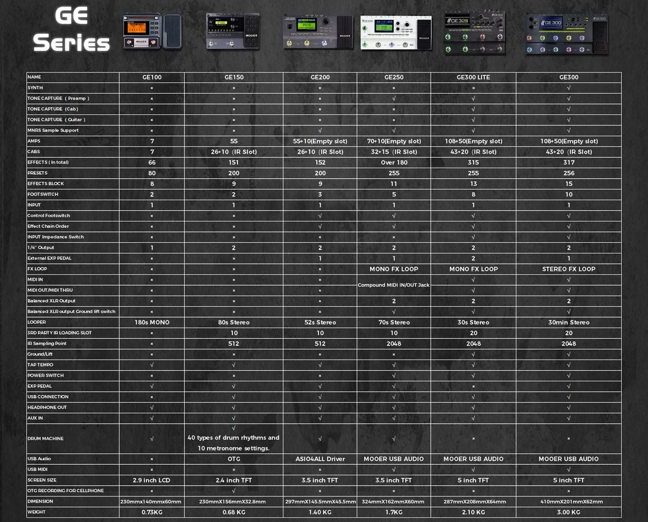Select the GE150 column header
The image size is (648, 522).
point(234,77)
